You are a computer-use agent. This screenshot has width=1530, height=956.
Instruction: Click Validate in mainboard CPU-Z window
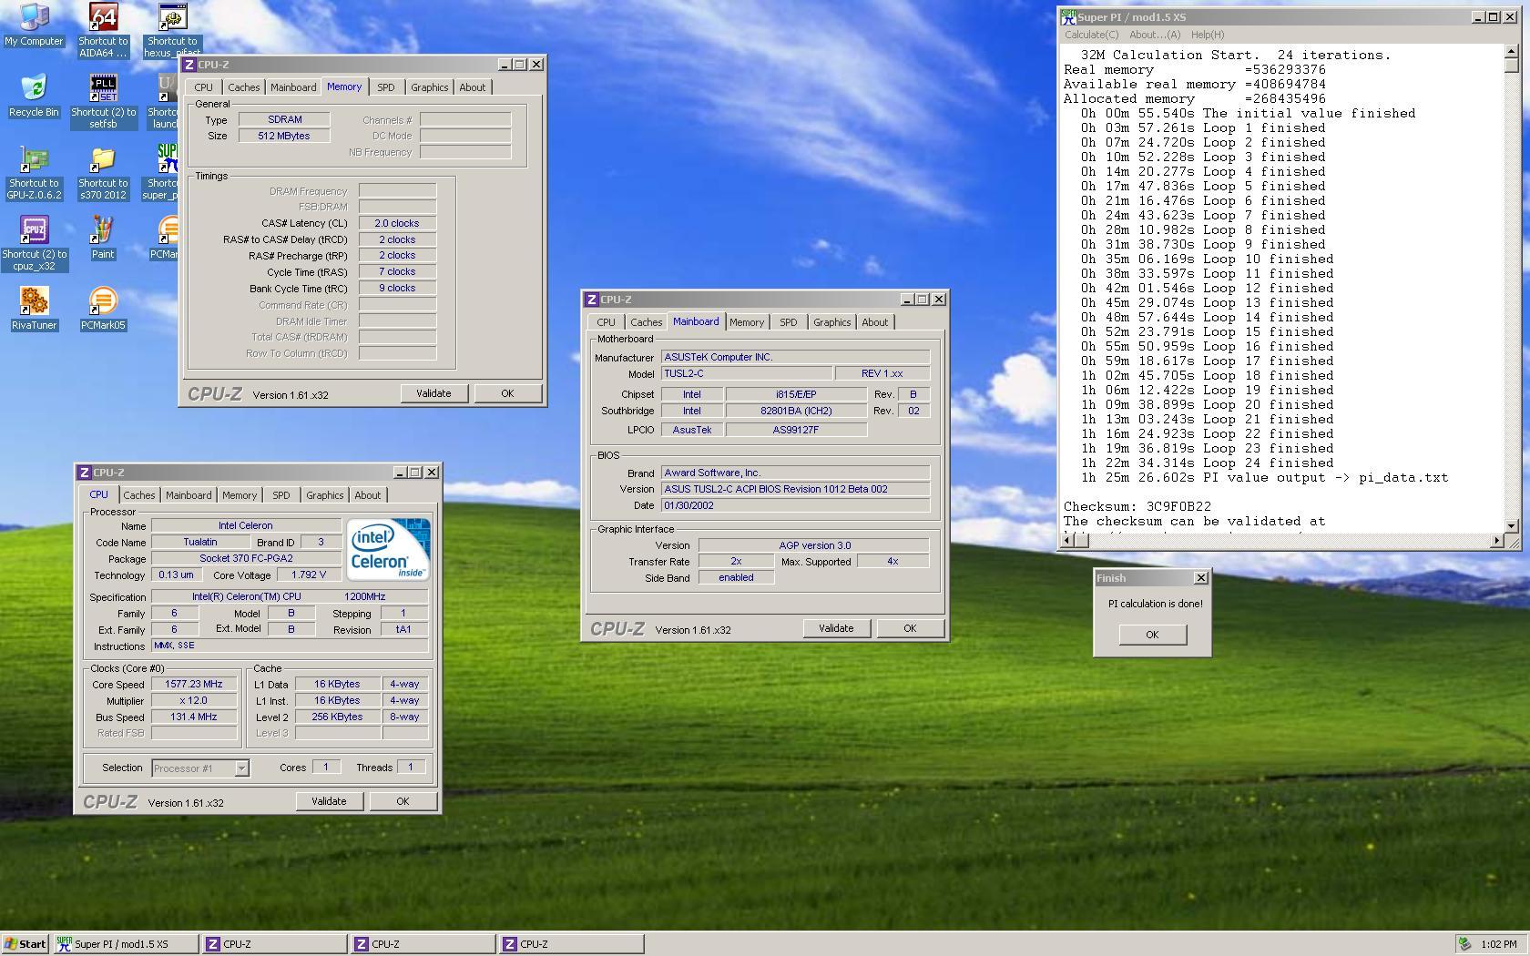pyautogui.click(x=836, y=628)
